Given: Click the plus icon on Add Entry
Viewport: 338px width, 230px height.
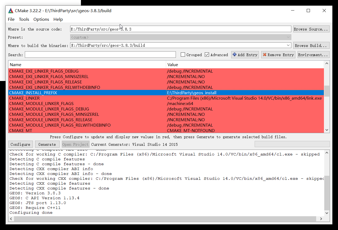Looking at the screenshot, I should [234, 55].
